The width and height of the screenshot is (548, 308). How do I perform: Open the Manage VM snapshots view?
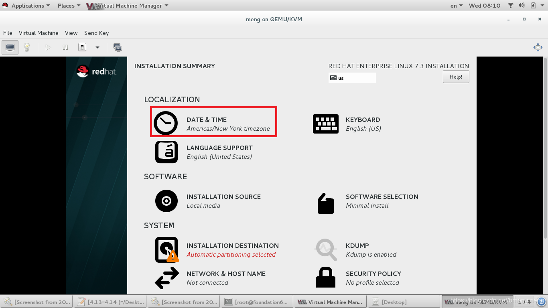(x=118, y=47)
